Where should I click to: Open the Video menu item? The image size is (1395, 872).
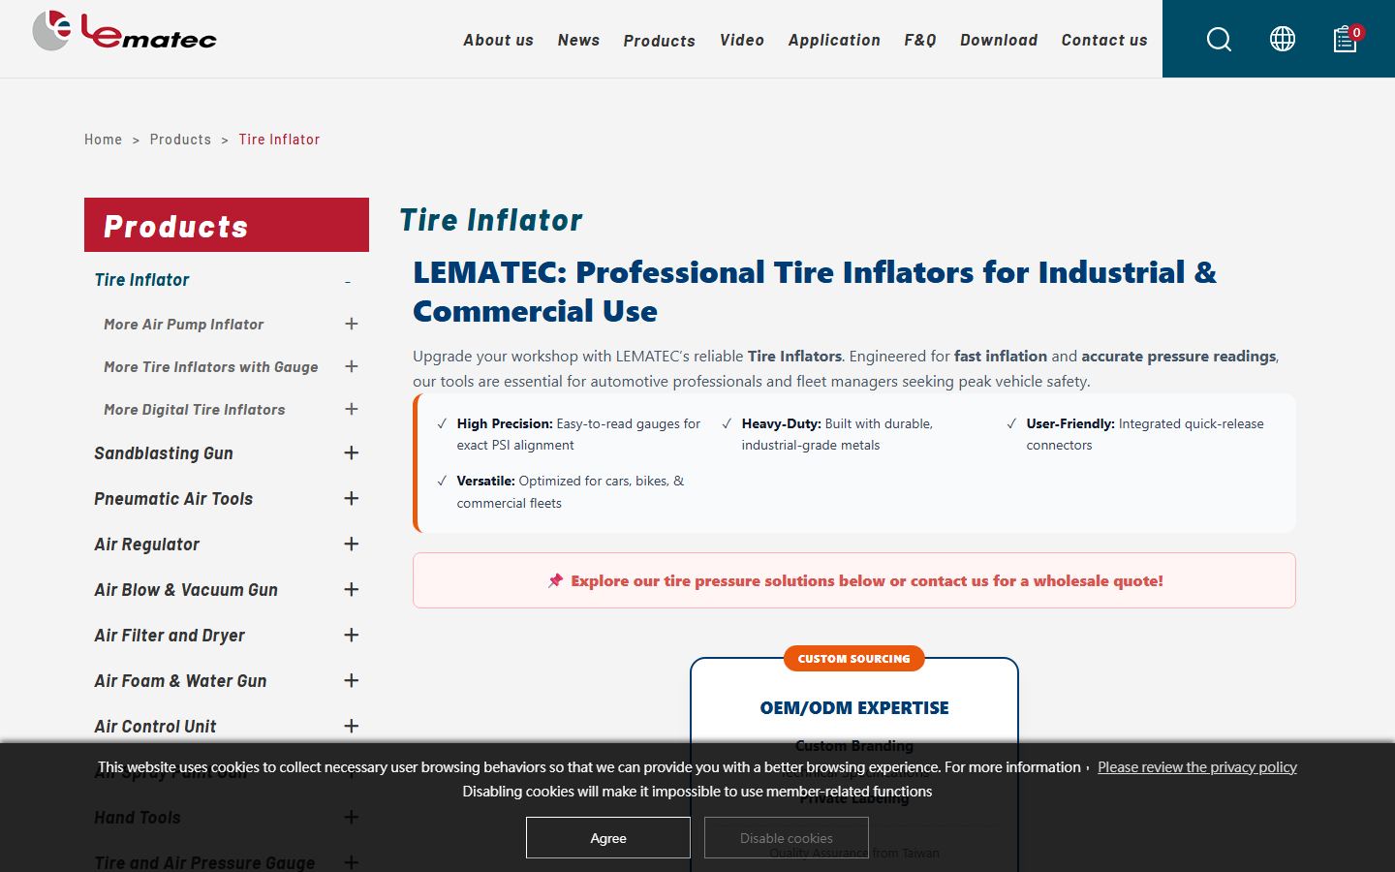pyautogui.click(x=742, y=40)
